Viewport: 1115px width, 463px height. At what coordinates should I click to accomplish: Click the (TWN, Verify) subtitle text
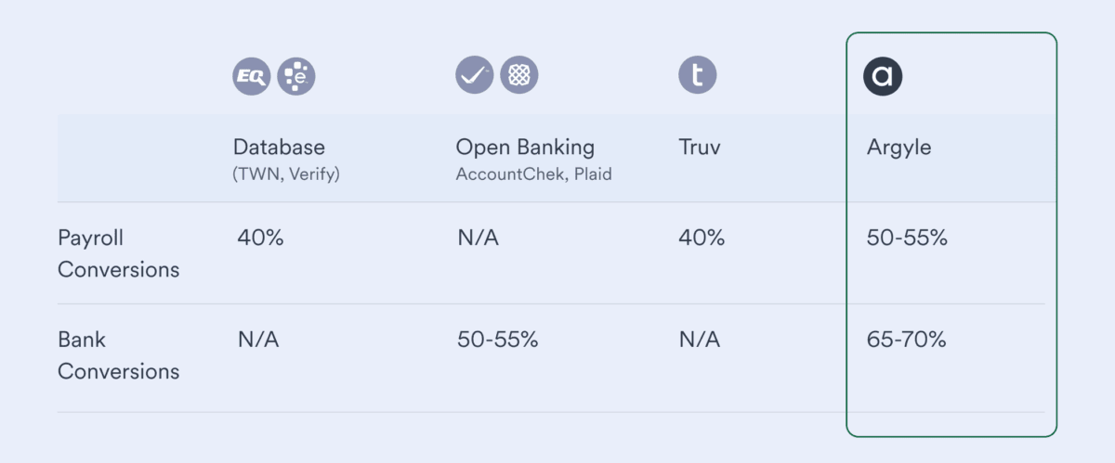pos(286,174)
